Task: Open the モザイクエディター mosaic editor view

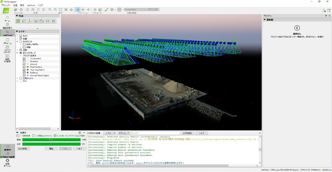Action: pos(7,49)
